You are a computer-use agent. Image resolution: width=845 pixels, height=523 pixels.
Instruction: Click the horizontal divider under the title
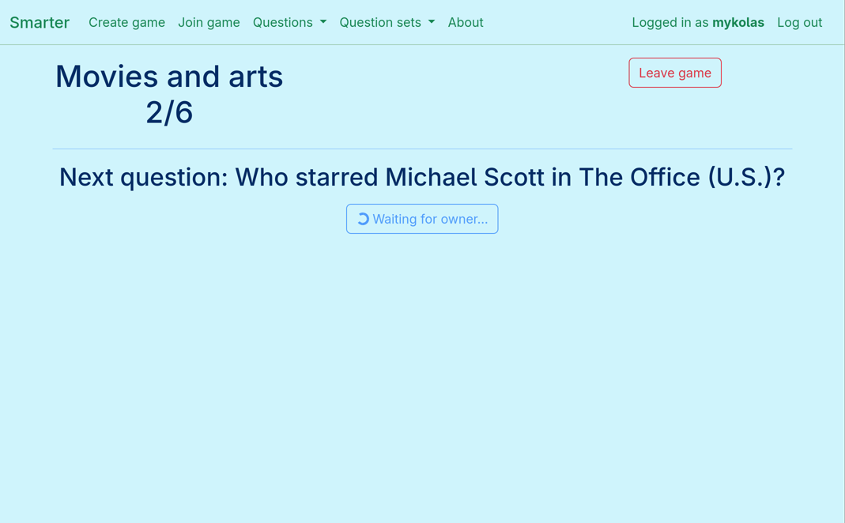click(x=422, y=149)
